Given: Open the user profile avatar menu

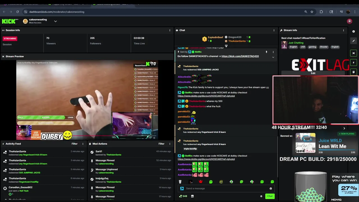Looking at the screenshot, I should tap(349, 21).
